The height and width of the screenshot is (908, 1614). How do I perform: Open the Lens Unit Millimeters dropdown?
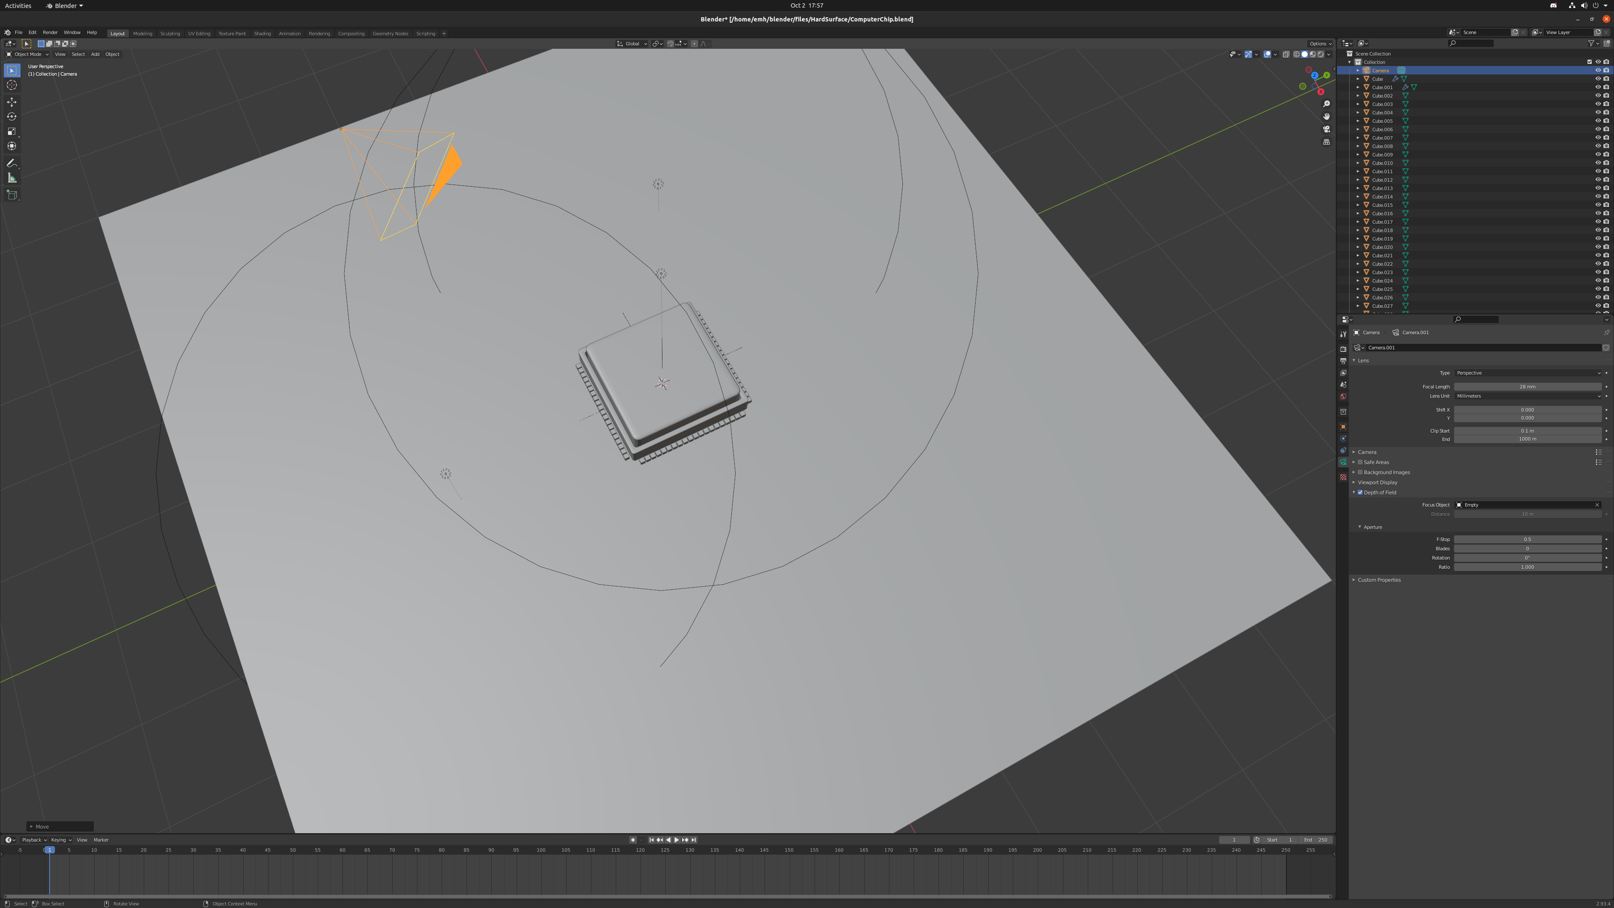[x=1527, y=396]
